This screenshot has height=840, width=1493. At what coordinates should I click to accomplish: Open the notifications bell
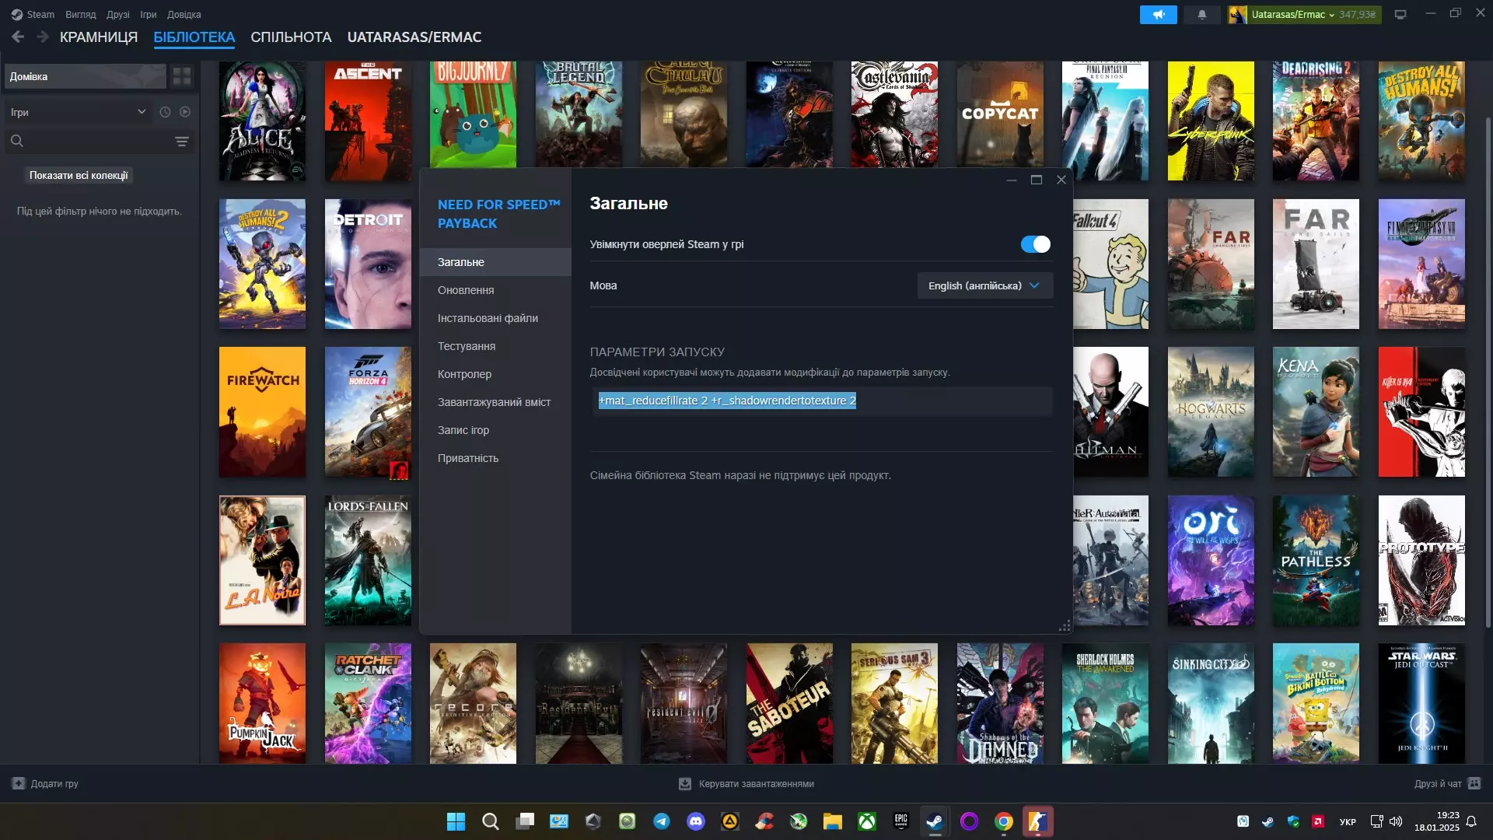pos(1201,15)
